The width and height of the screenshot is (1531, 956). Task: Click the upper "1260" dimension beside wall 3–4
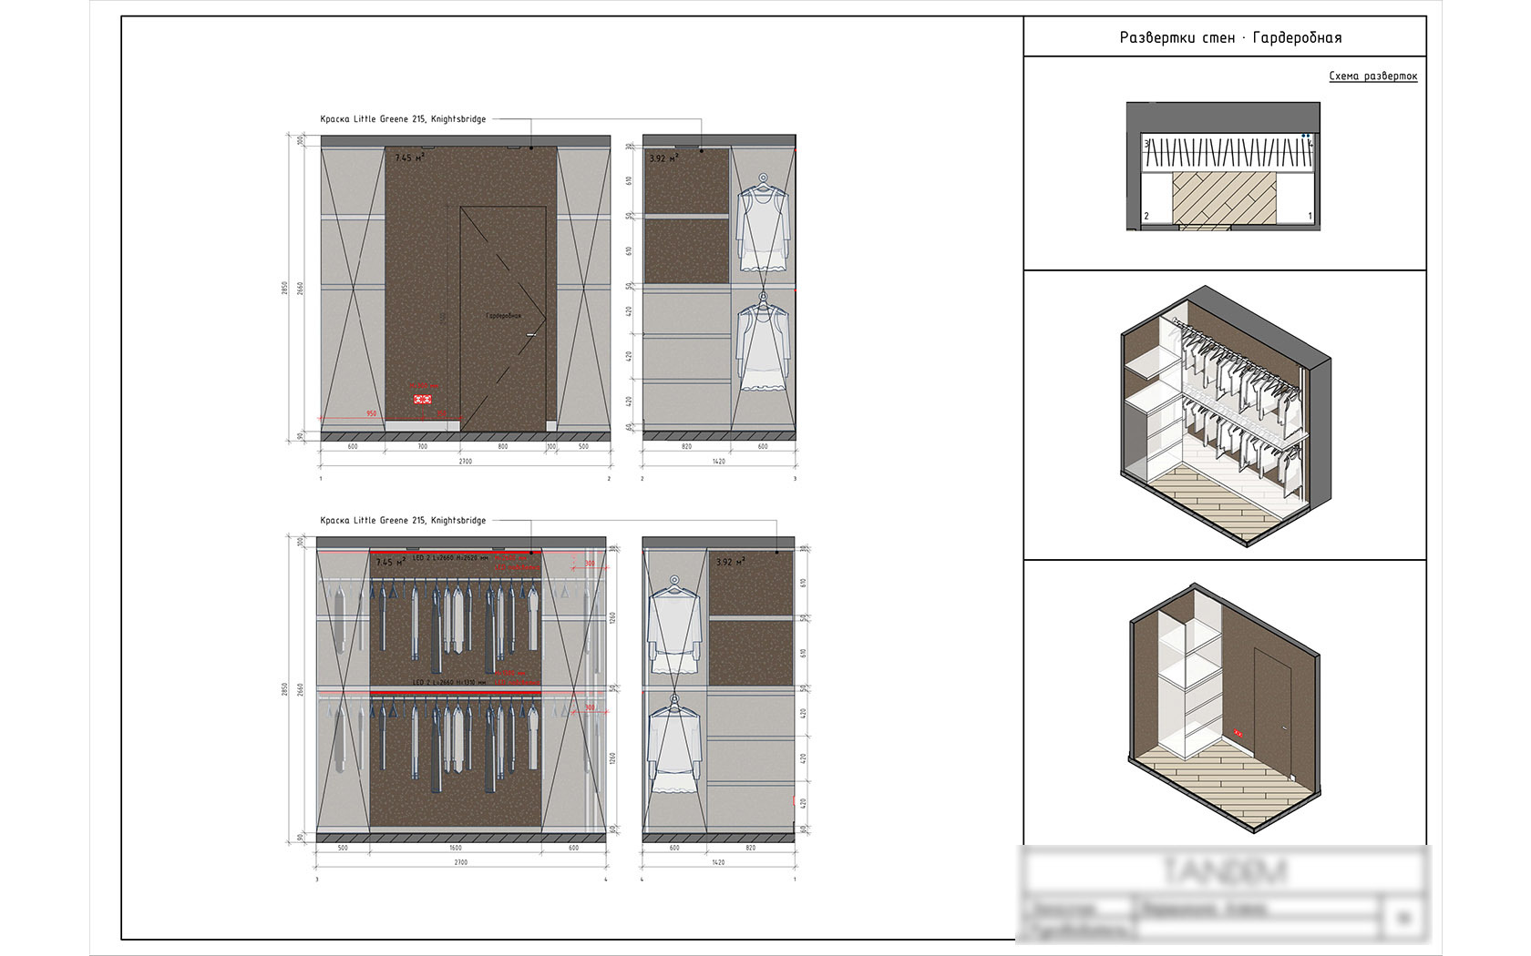click(613, 617)
